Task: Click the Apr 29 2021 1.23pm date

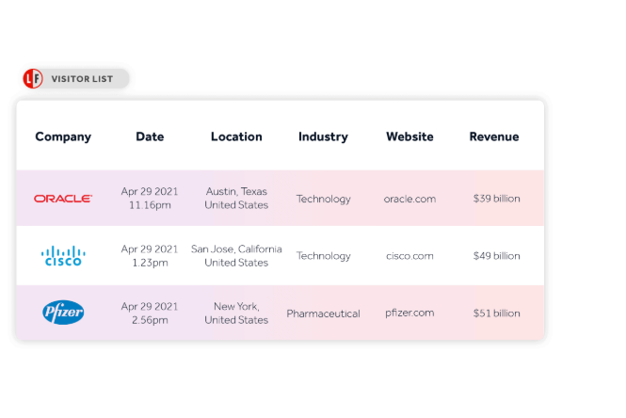Action: pos(150,256)
